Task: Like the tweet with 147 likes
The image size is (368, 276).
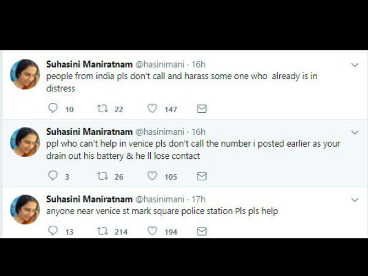Action: coord(152,109)
